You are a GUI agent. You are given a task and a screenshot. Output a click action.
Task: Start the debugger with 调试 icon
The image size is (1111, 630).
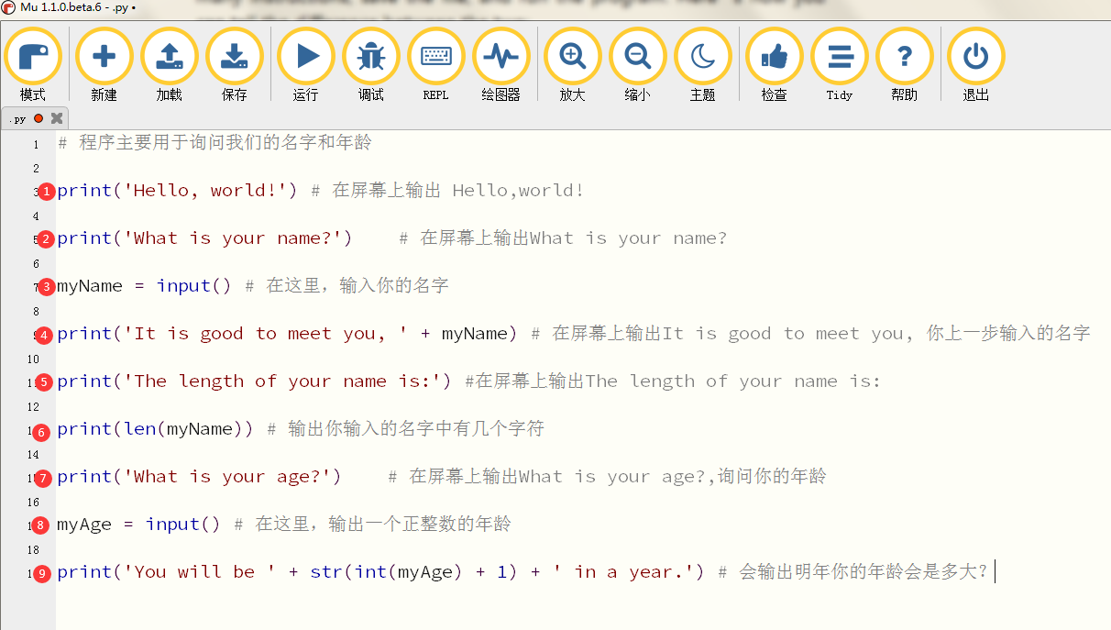click(371, 57)
